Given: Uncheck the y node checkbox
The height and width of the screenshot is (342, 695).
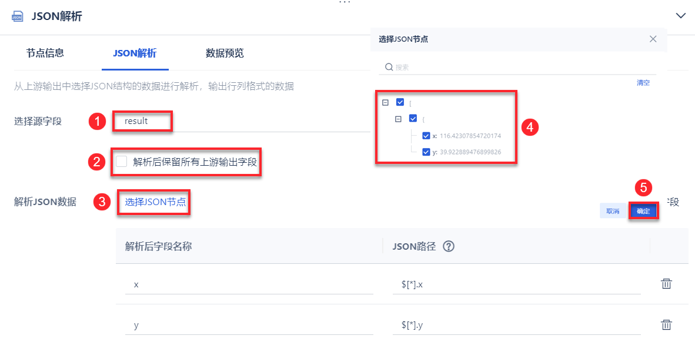Looking at the screenshot, I should [x=426, y=152].
